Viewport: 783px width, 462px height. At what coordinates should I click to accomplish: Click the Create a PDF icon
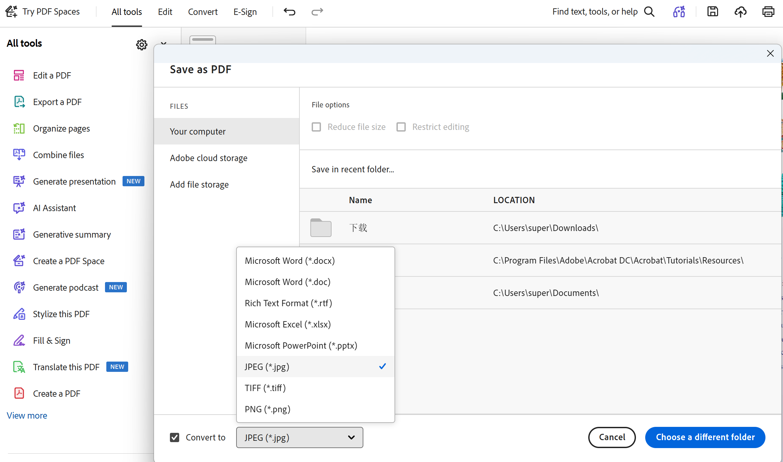[x=19, y=393]
